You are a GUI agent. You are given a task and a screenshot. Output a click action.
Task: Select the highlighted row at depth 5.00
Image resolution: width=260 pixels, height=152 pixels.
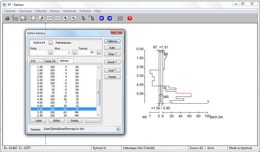click(64, 109)
